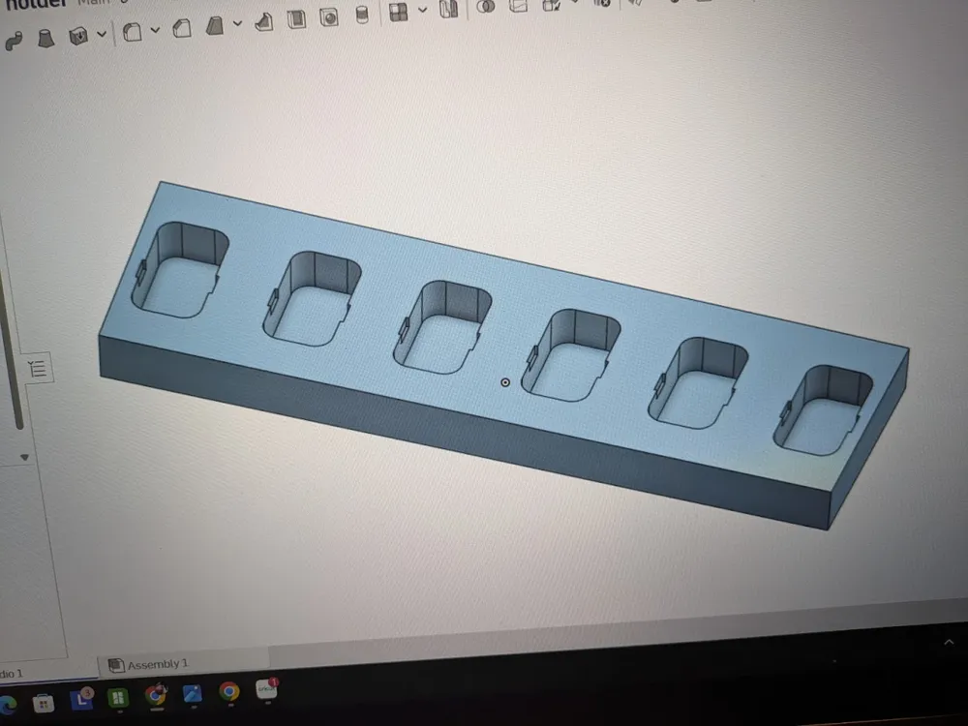Collapse the feature list section triangle
Image resolution: width=968 pixels, height=726 pixels.
[25, 458]
